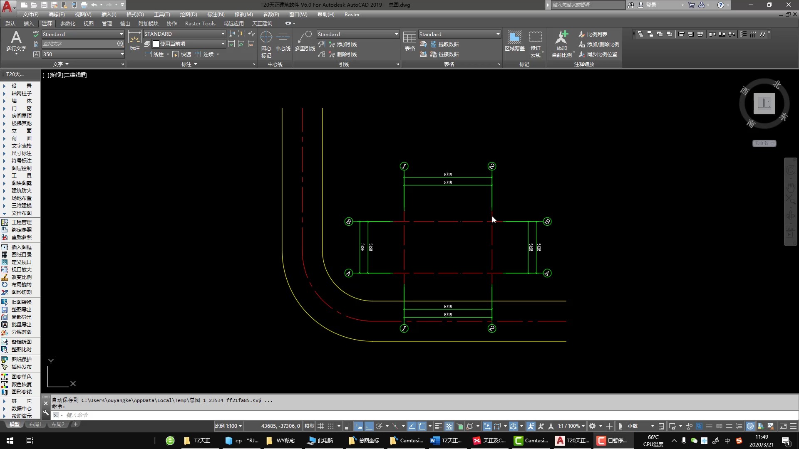Image resolution: width=799 pixels, height=449 pixels.
Task: Switch to the 天正建筑 ribbon tab
Action: 262,24
